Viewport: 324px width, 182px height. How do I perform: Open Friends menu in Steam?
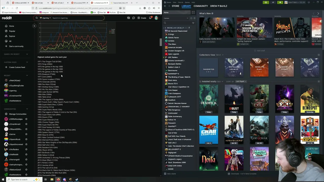tap(180, 2)
